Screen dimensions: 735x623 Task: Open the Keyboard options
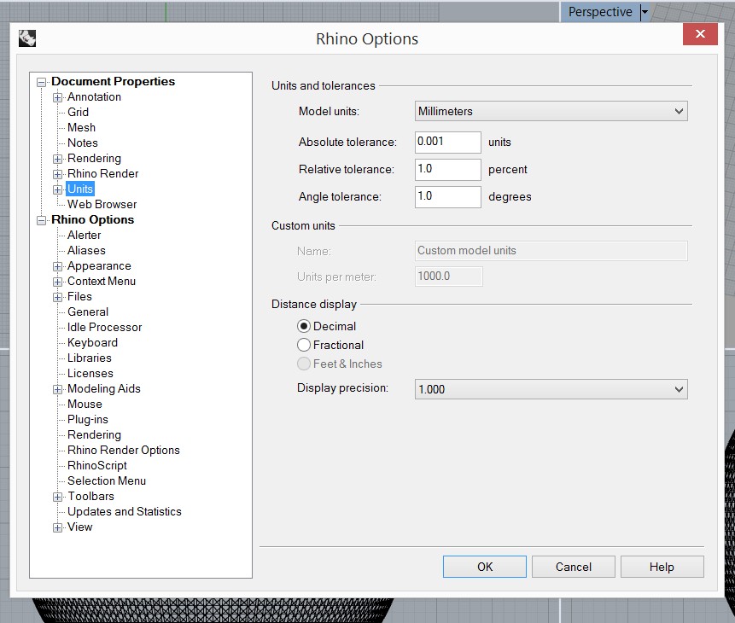tap(92, 343)
